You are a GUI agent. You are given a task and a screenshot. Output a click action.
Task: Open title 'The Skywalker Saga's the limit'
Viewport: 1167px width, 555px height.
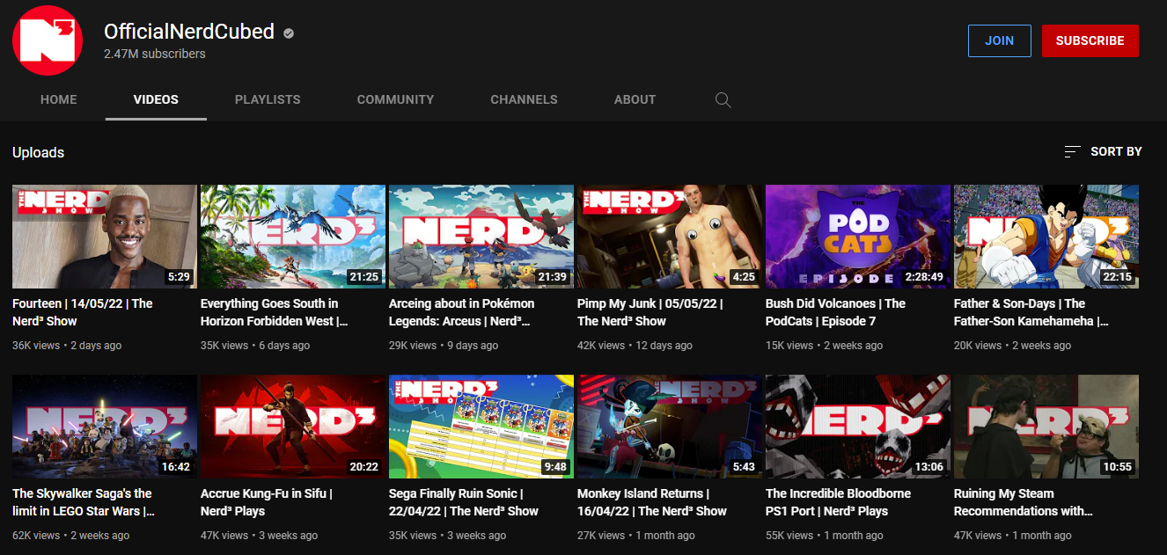tap(84, 502)
